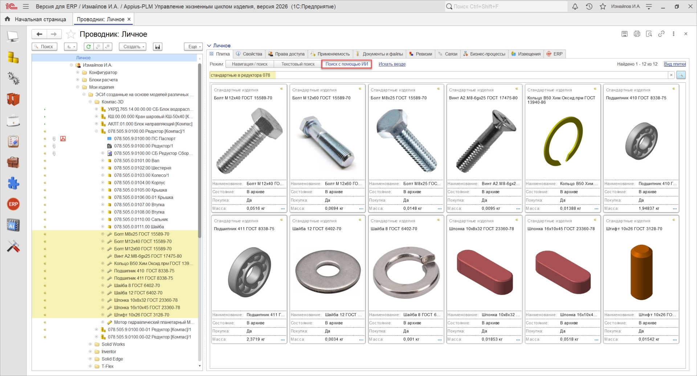Collapse the Личное group header

pos(209,46)
